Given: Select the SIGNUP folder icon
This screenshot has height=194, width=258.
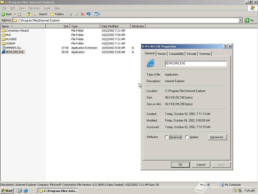Looking at the screenshot, I should pyautogui.click(x=4, y=43).
